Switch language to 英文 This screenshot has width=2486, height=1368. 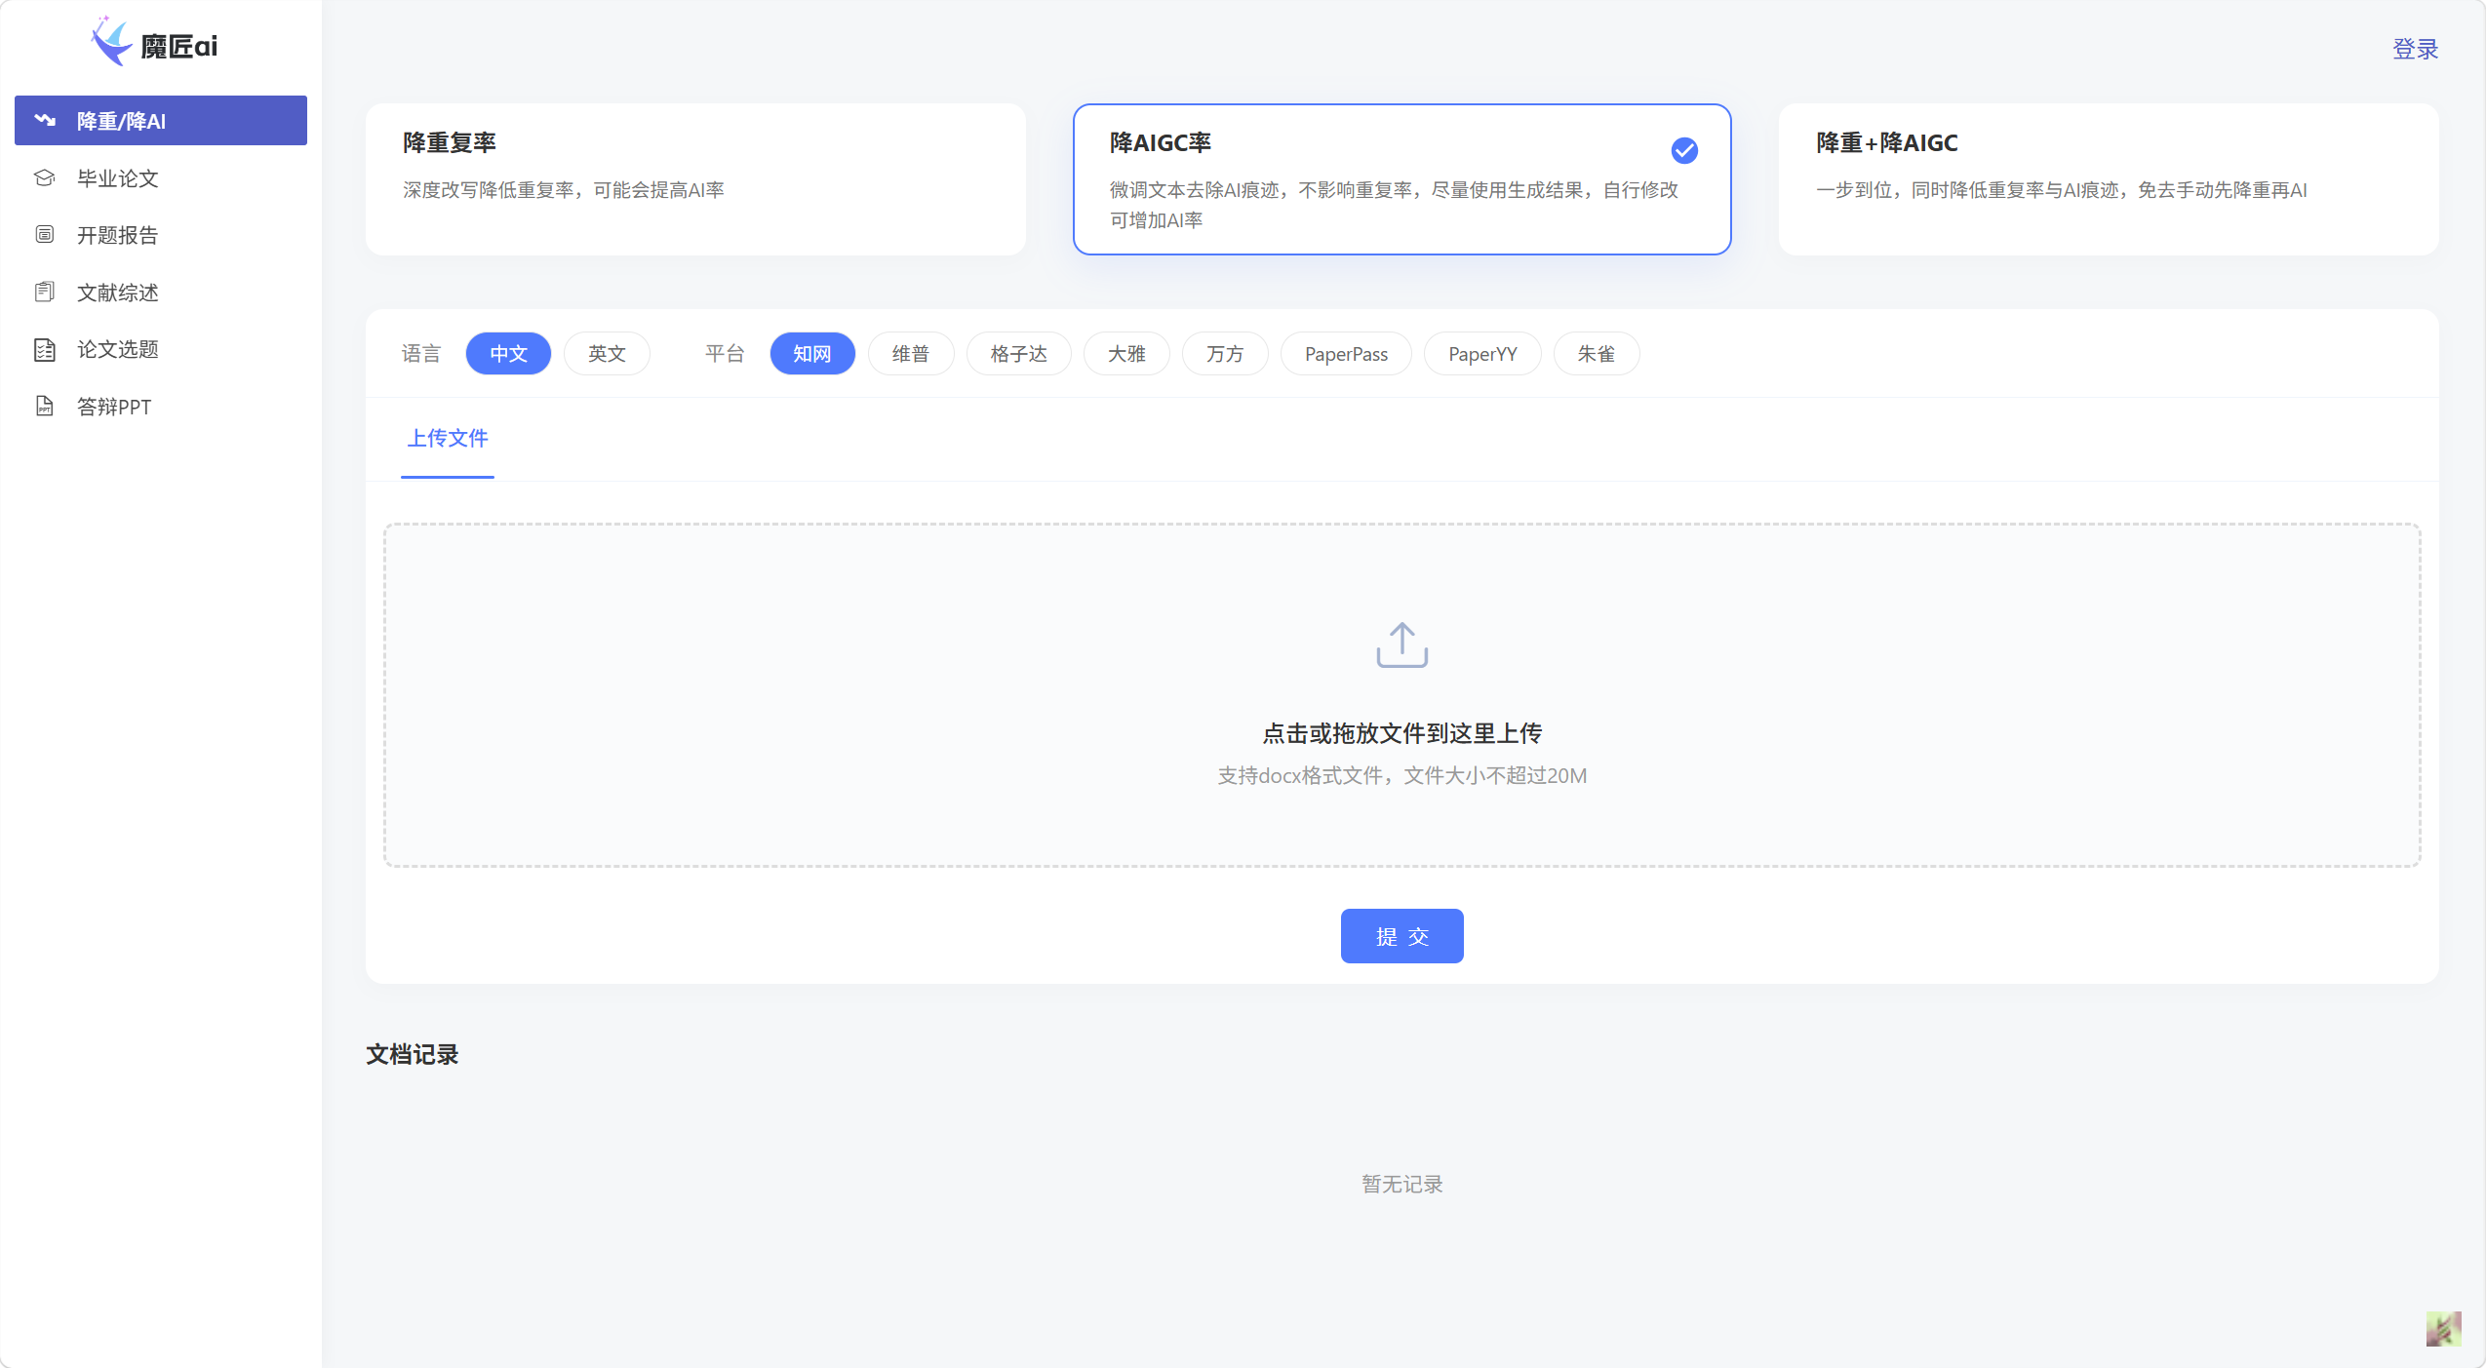(607, 353)
